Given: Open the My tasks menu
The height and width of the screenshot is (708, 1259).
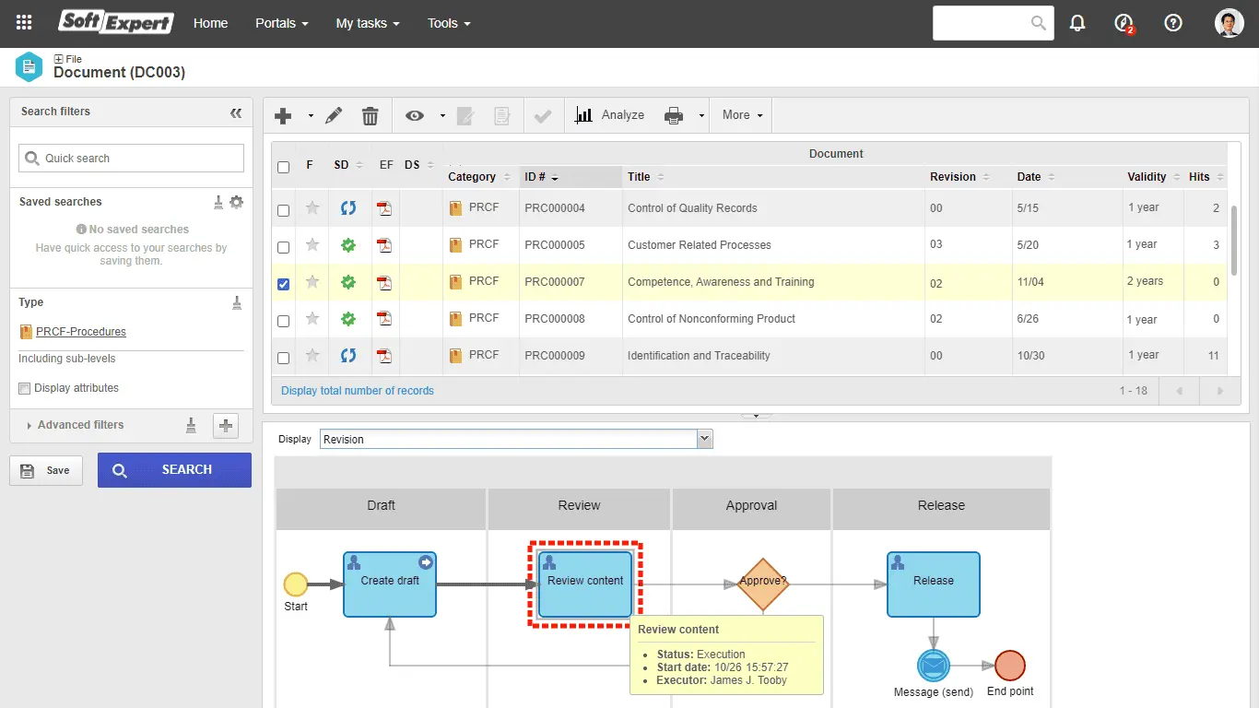Looking at the screenshot, I should (x=367, y=23).
